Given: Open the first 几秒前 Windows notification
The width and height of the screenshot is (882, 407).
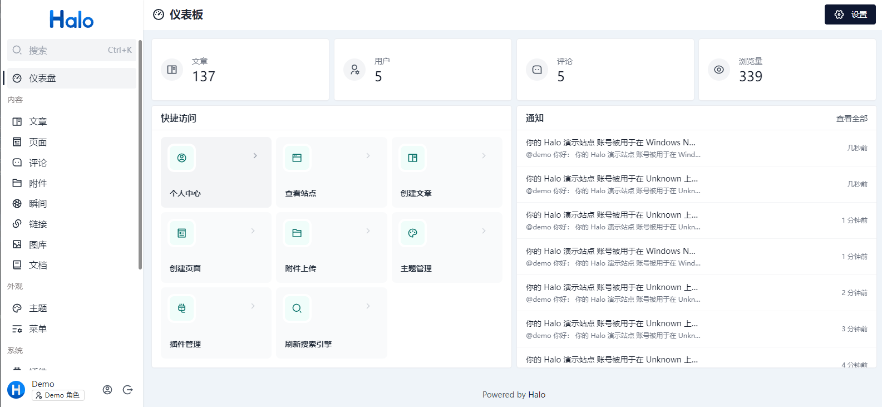Looking at the screenshot, I should (x=696, y=148).
